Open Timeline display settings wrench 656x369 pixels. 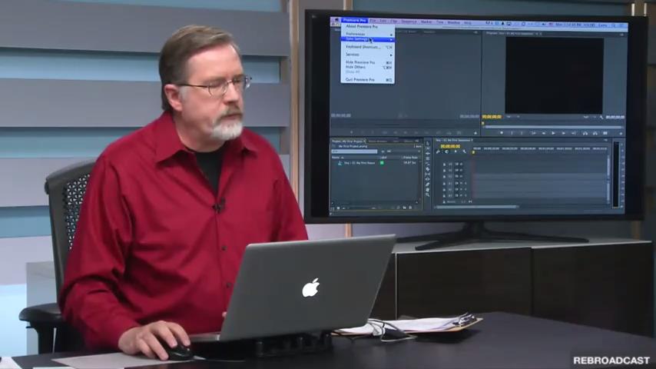(465, 151)
